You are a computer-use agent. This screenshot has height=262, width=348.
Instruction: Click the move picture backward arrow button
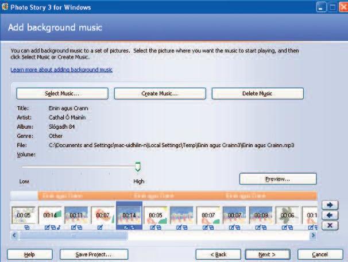(x=330, y=215)
